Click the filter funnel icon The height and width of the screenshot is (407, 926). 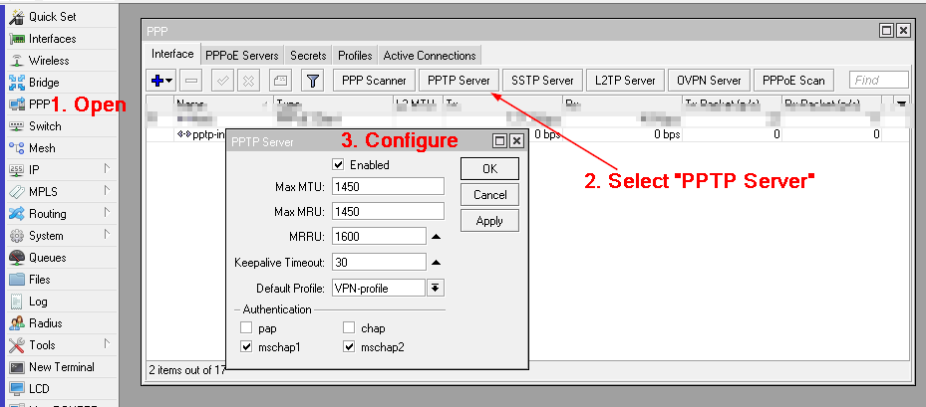click(x=313, y=81)
